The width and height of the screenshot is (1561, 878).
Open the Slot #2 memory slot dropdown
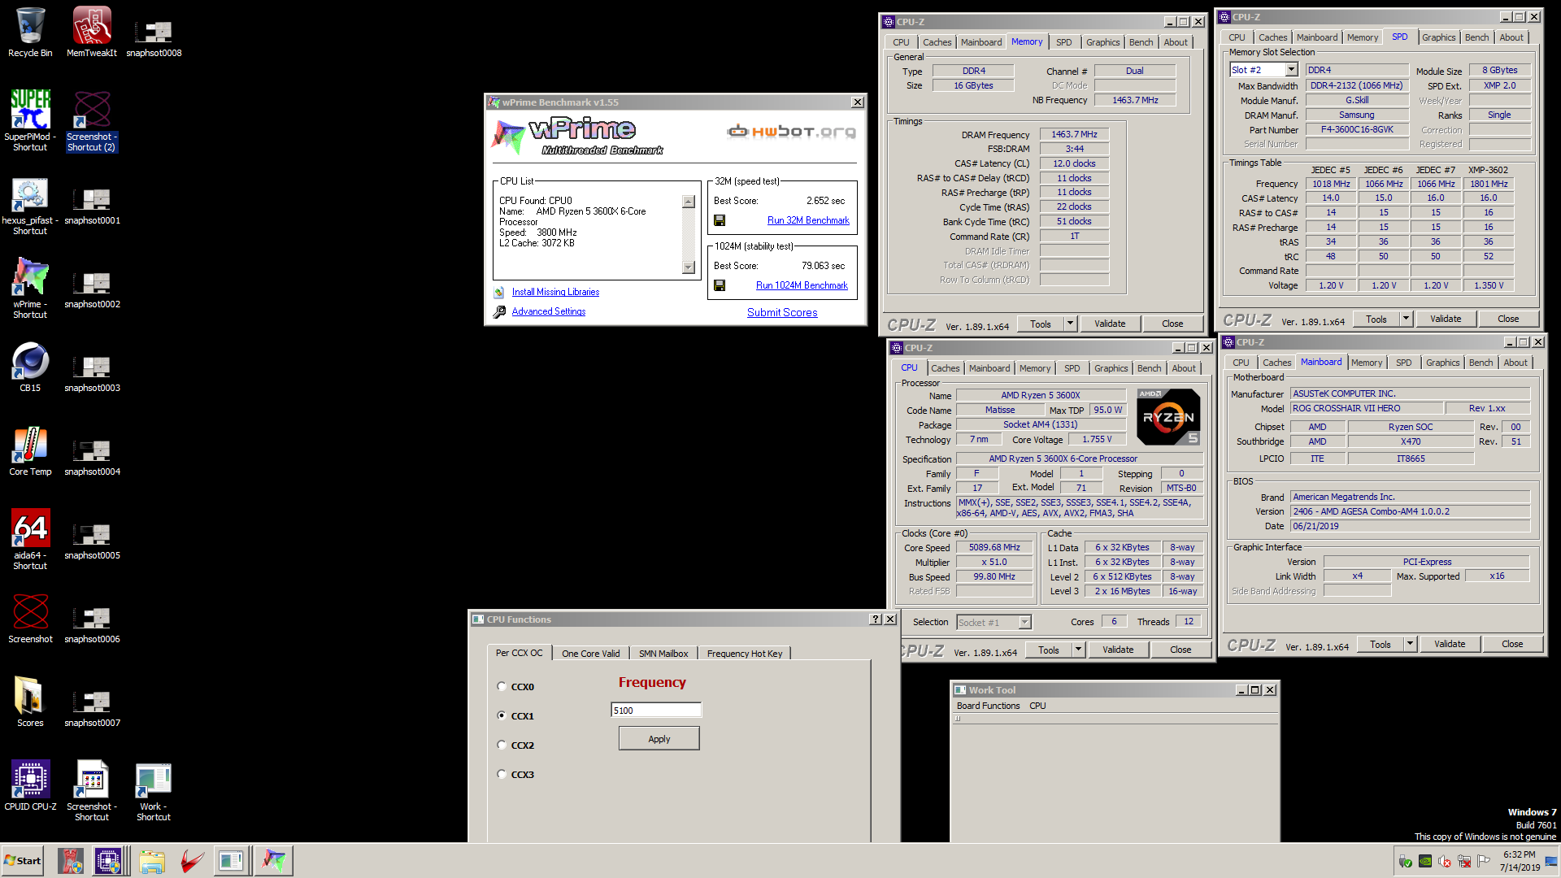tap(1291, 70)
